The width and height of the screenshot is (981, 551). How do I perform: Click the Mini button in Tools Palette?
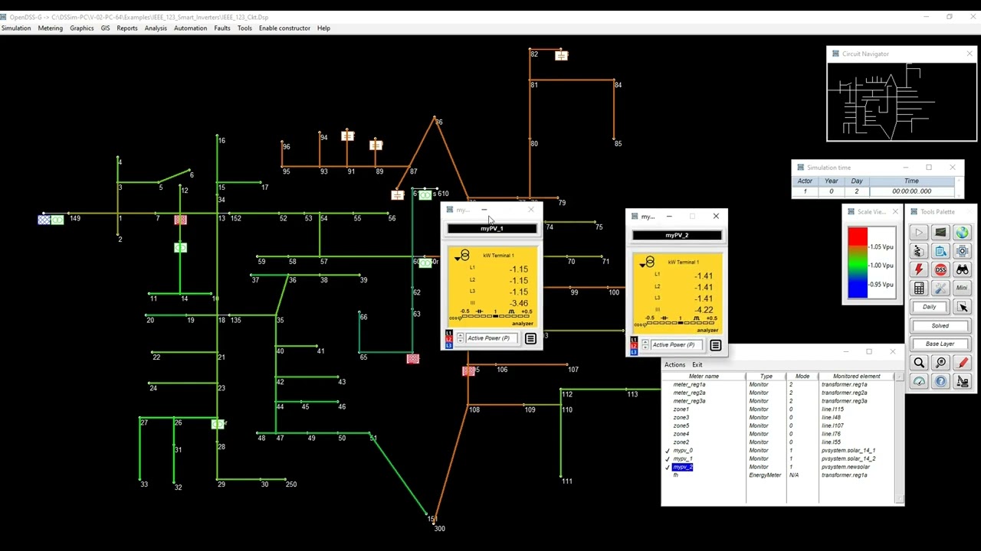click(x=962, y=288)
